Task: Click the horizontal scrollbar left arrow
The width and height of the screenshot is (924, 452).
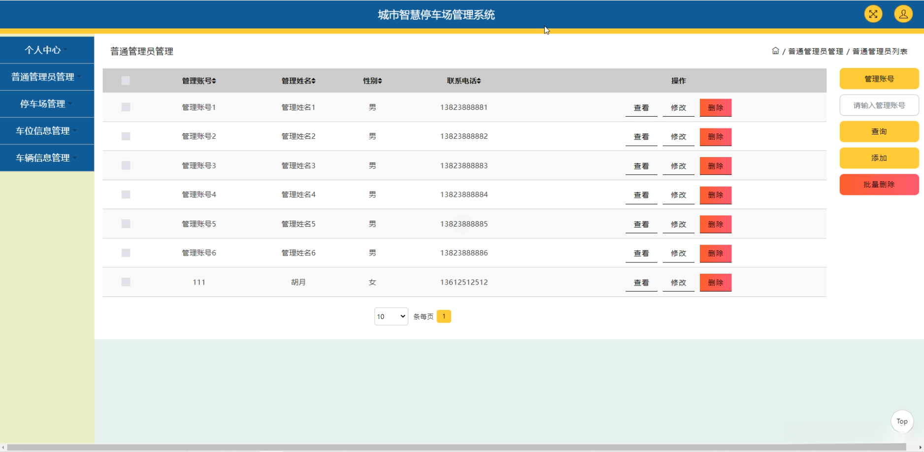Action: [3, 448]
